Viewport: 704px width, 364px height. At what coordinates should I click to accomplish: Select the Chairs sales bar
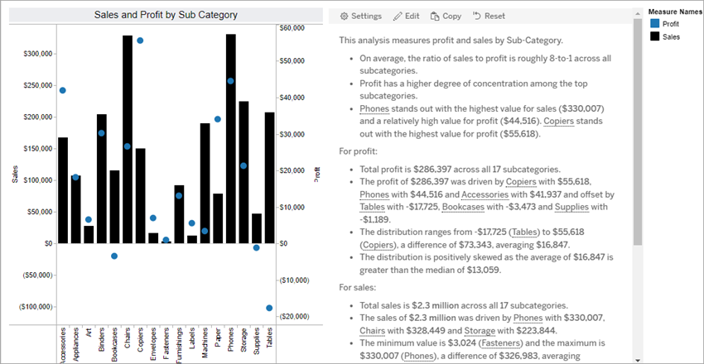coord(128,139)
